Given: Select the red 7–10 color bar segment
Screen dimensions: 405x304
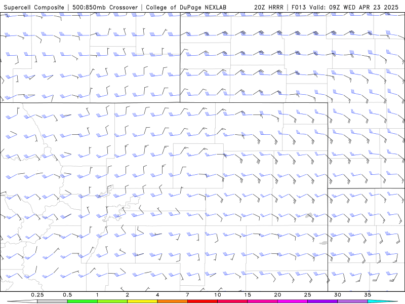Looking at the screenshot, I should 202,301.
